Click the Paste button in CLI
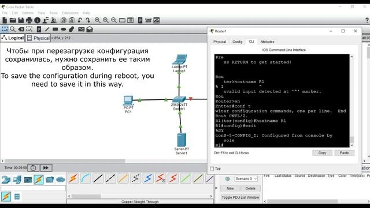Viewport: 370px width, 208px height. 345,153
